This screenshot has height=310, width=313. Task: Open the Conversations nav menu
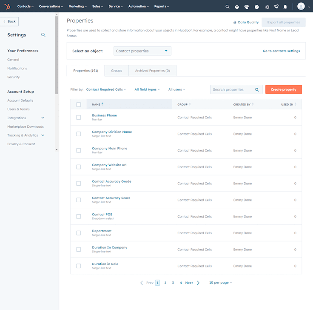point(51,6)
